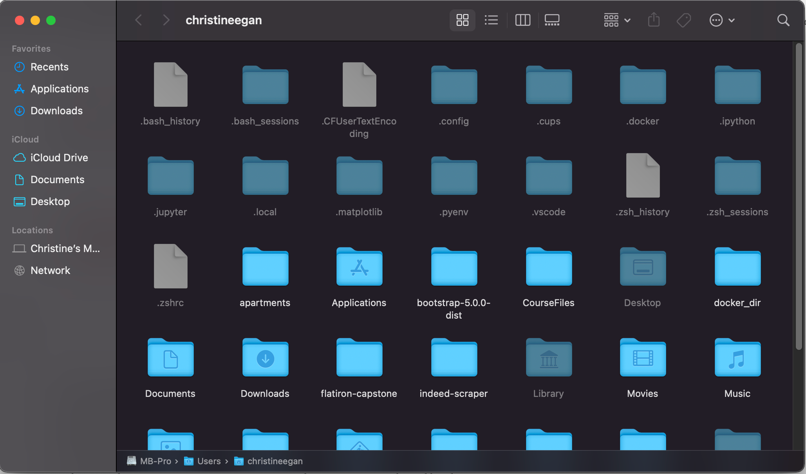
Task: Select the flatiron-capstone folder
Action: [359, 358]
